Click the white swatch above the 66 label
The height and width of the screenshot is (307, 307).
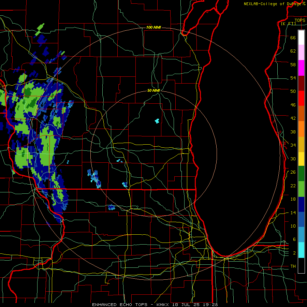click(x=301, y=38)
